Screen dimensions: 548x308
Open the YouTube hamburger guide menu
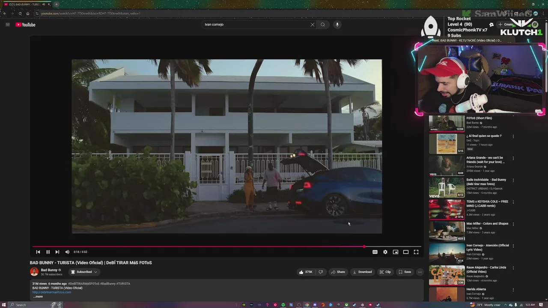7,24
